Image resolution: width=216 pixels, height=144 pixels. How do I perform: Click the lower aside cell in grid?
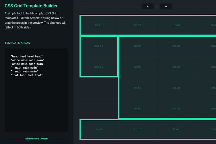99,67
